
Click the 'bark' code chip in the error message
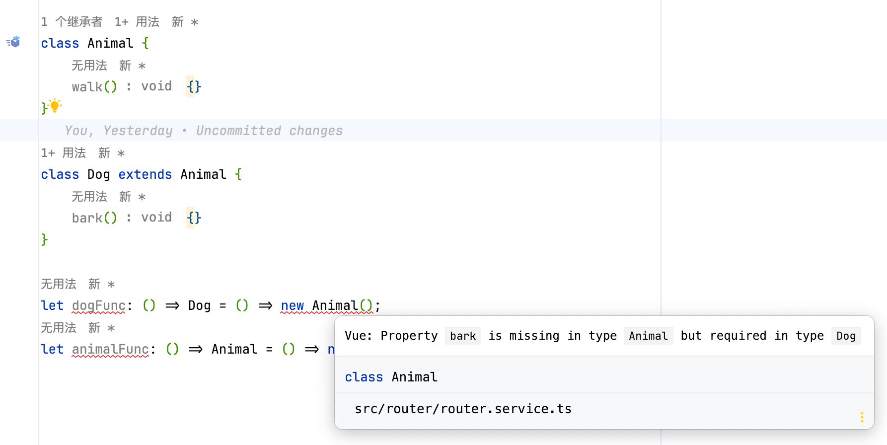(463, 336)
